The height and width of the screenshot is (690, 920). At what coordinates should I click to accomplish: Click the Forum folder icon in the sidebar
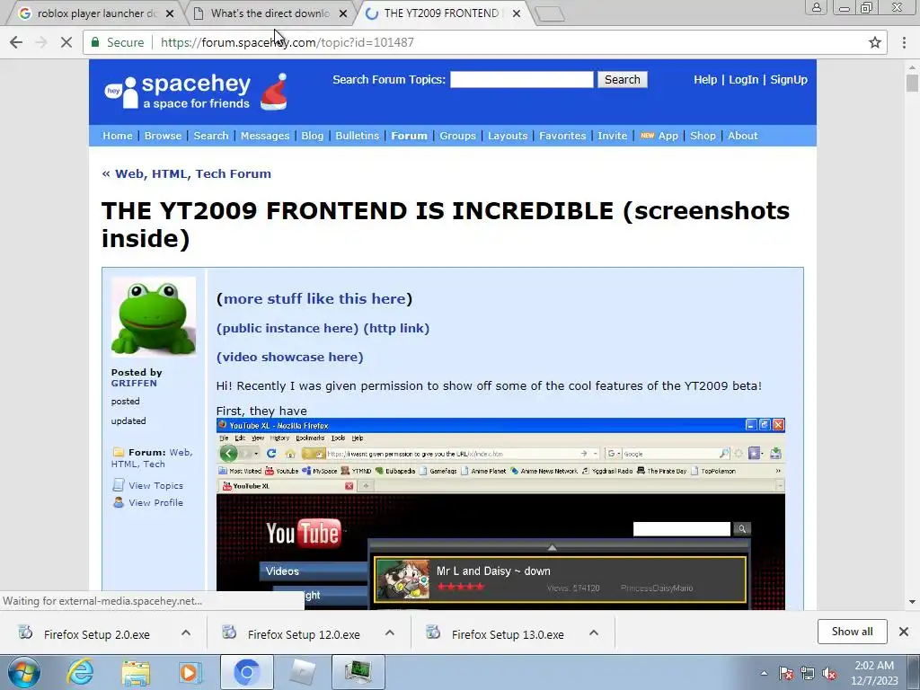119,452
